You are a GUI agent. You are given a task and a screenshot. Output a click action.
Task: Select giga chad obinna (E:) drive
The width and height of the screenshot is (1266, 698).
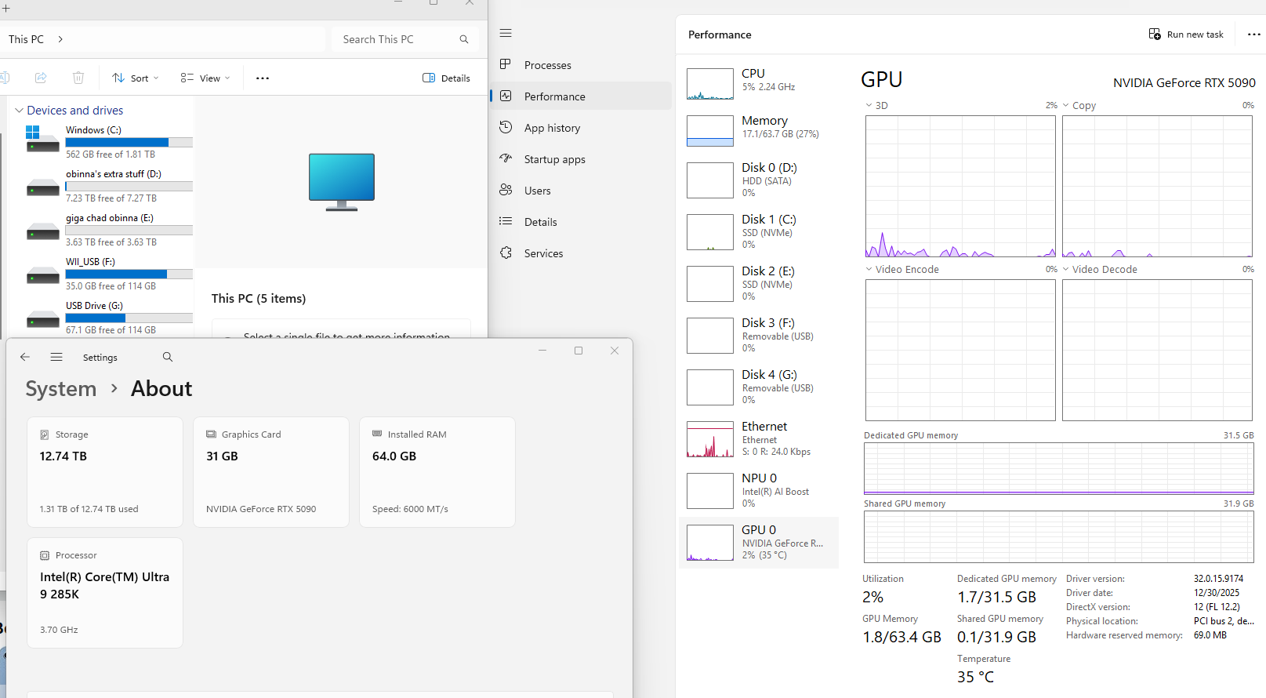tap(108, 230)
